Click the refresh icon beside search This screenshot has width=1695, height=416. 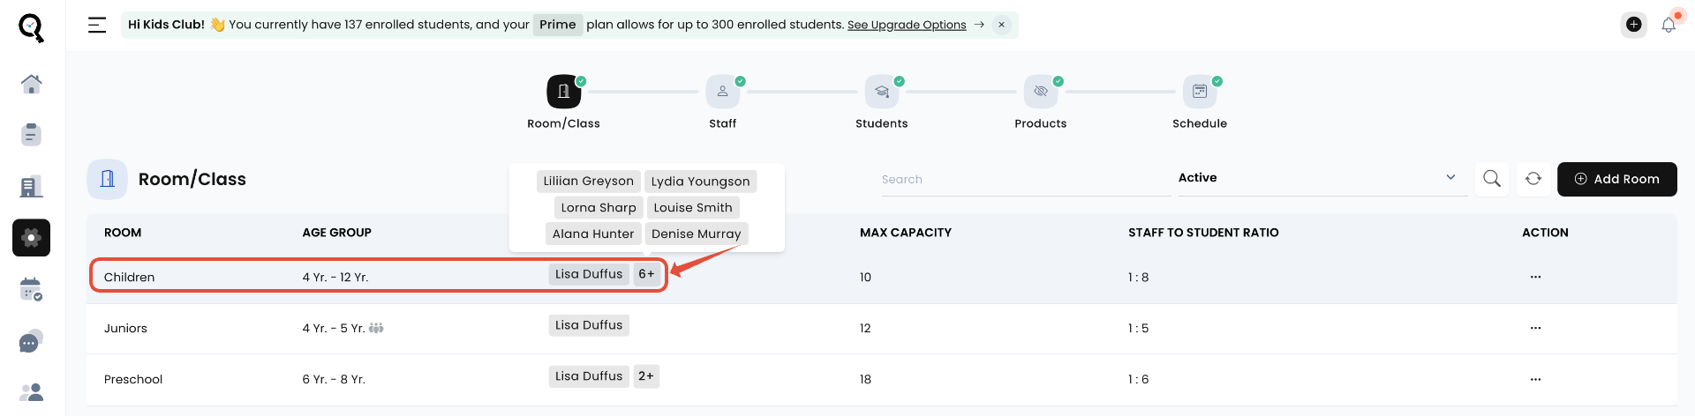pyautogui.click(x=1533, y=179)
